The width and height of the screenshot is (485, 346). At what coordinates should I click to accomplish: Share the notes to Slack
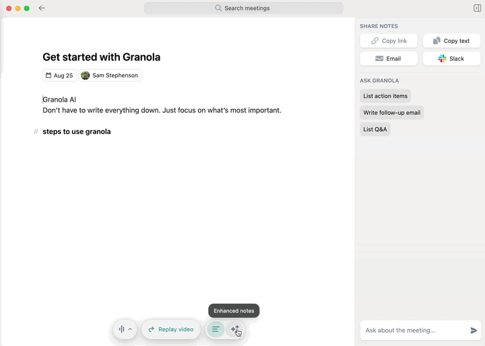[x=451, y=59]
